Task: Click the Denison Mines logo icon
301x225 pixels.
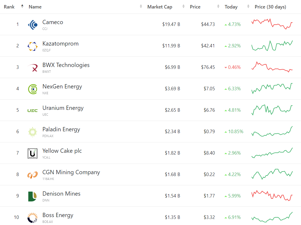Action: pos(33,196)
